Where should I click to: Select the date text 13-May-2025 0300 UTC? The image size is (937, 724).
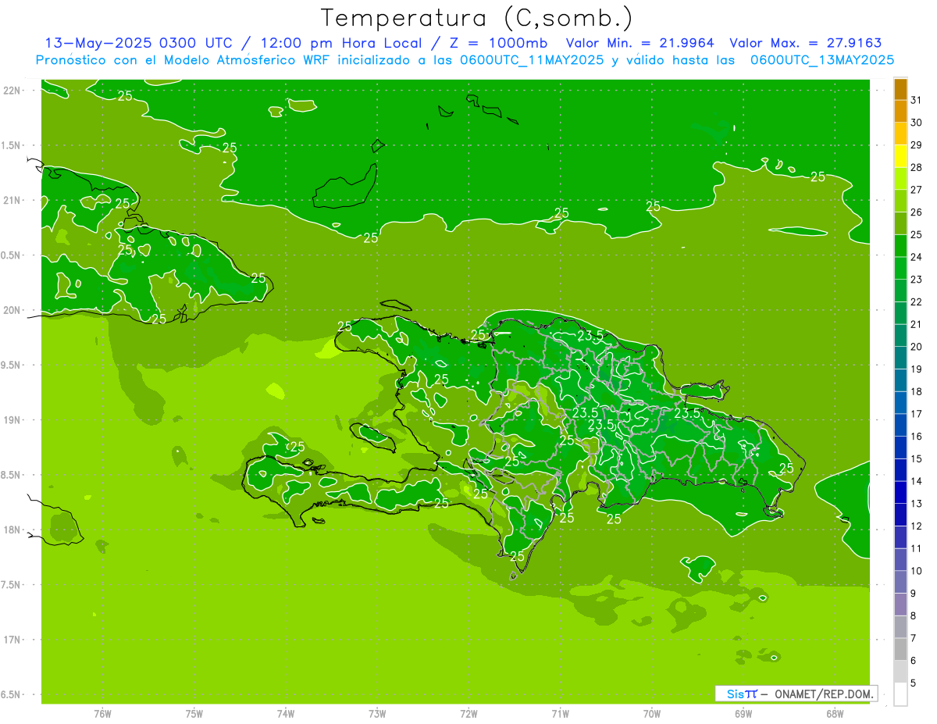[x=138, y=43]
